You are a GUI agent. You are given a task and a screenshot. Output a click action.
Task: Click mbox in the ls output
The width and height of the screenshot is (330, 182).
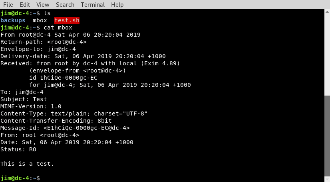(40, 20)
